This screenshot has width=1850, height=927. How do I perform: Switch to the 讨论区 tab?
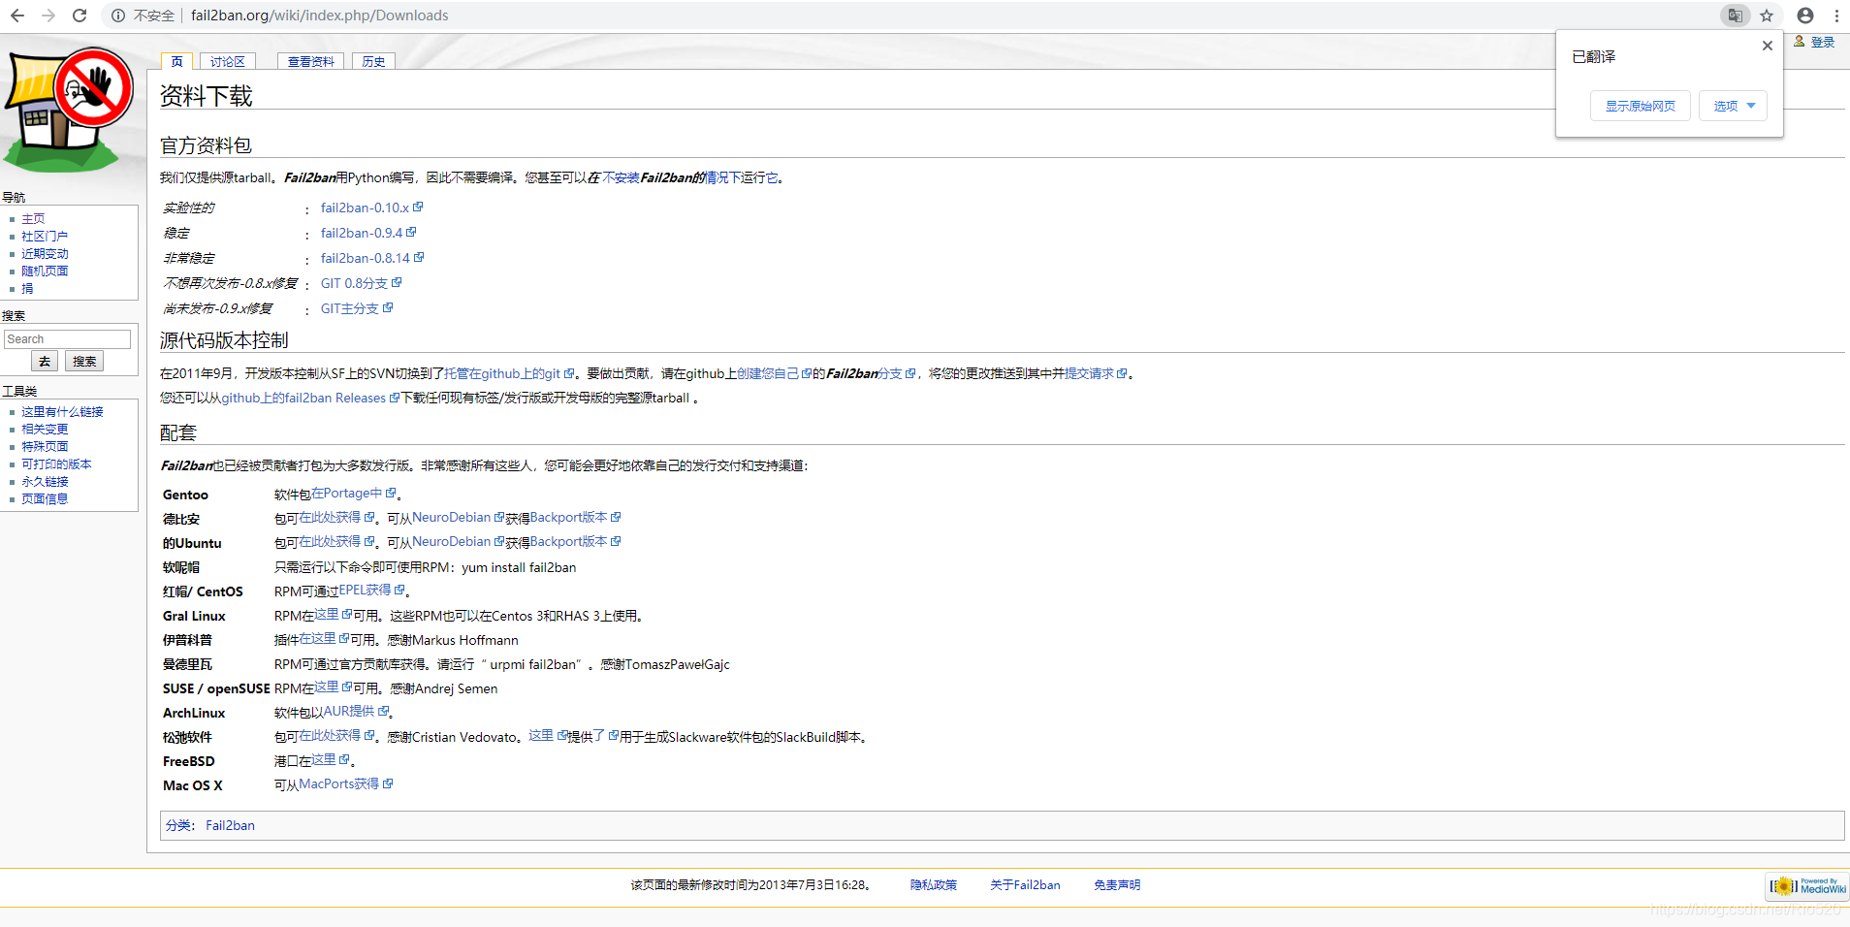pos(228,61)
